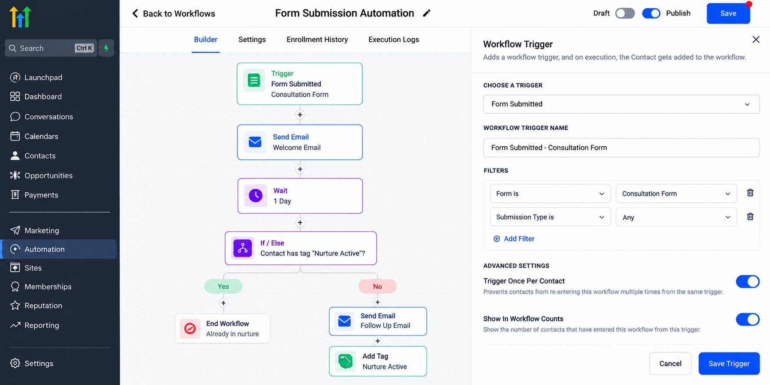Image resolution: width=770 pixels, height=385 pixels.
Task: Cancel the trigger changes
Action: (670, 364)
